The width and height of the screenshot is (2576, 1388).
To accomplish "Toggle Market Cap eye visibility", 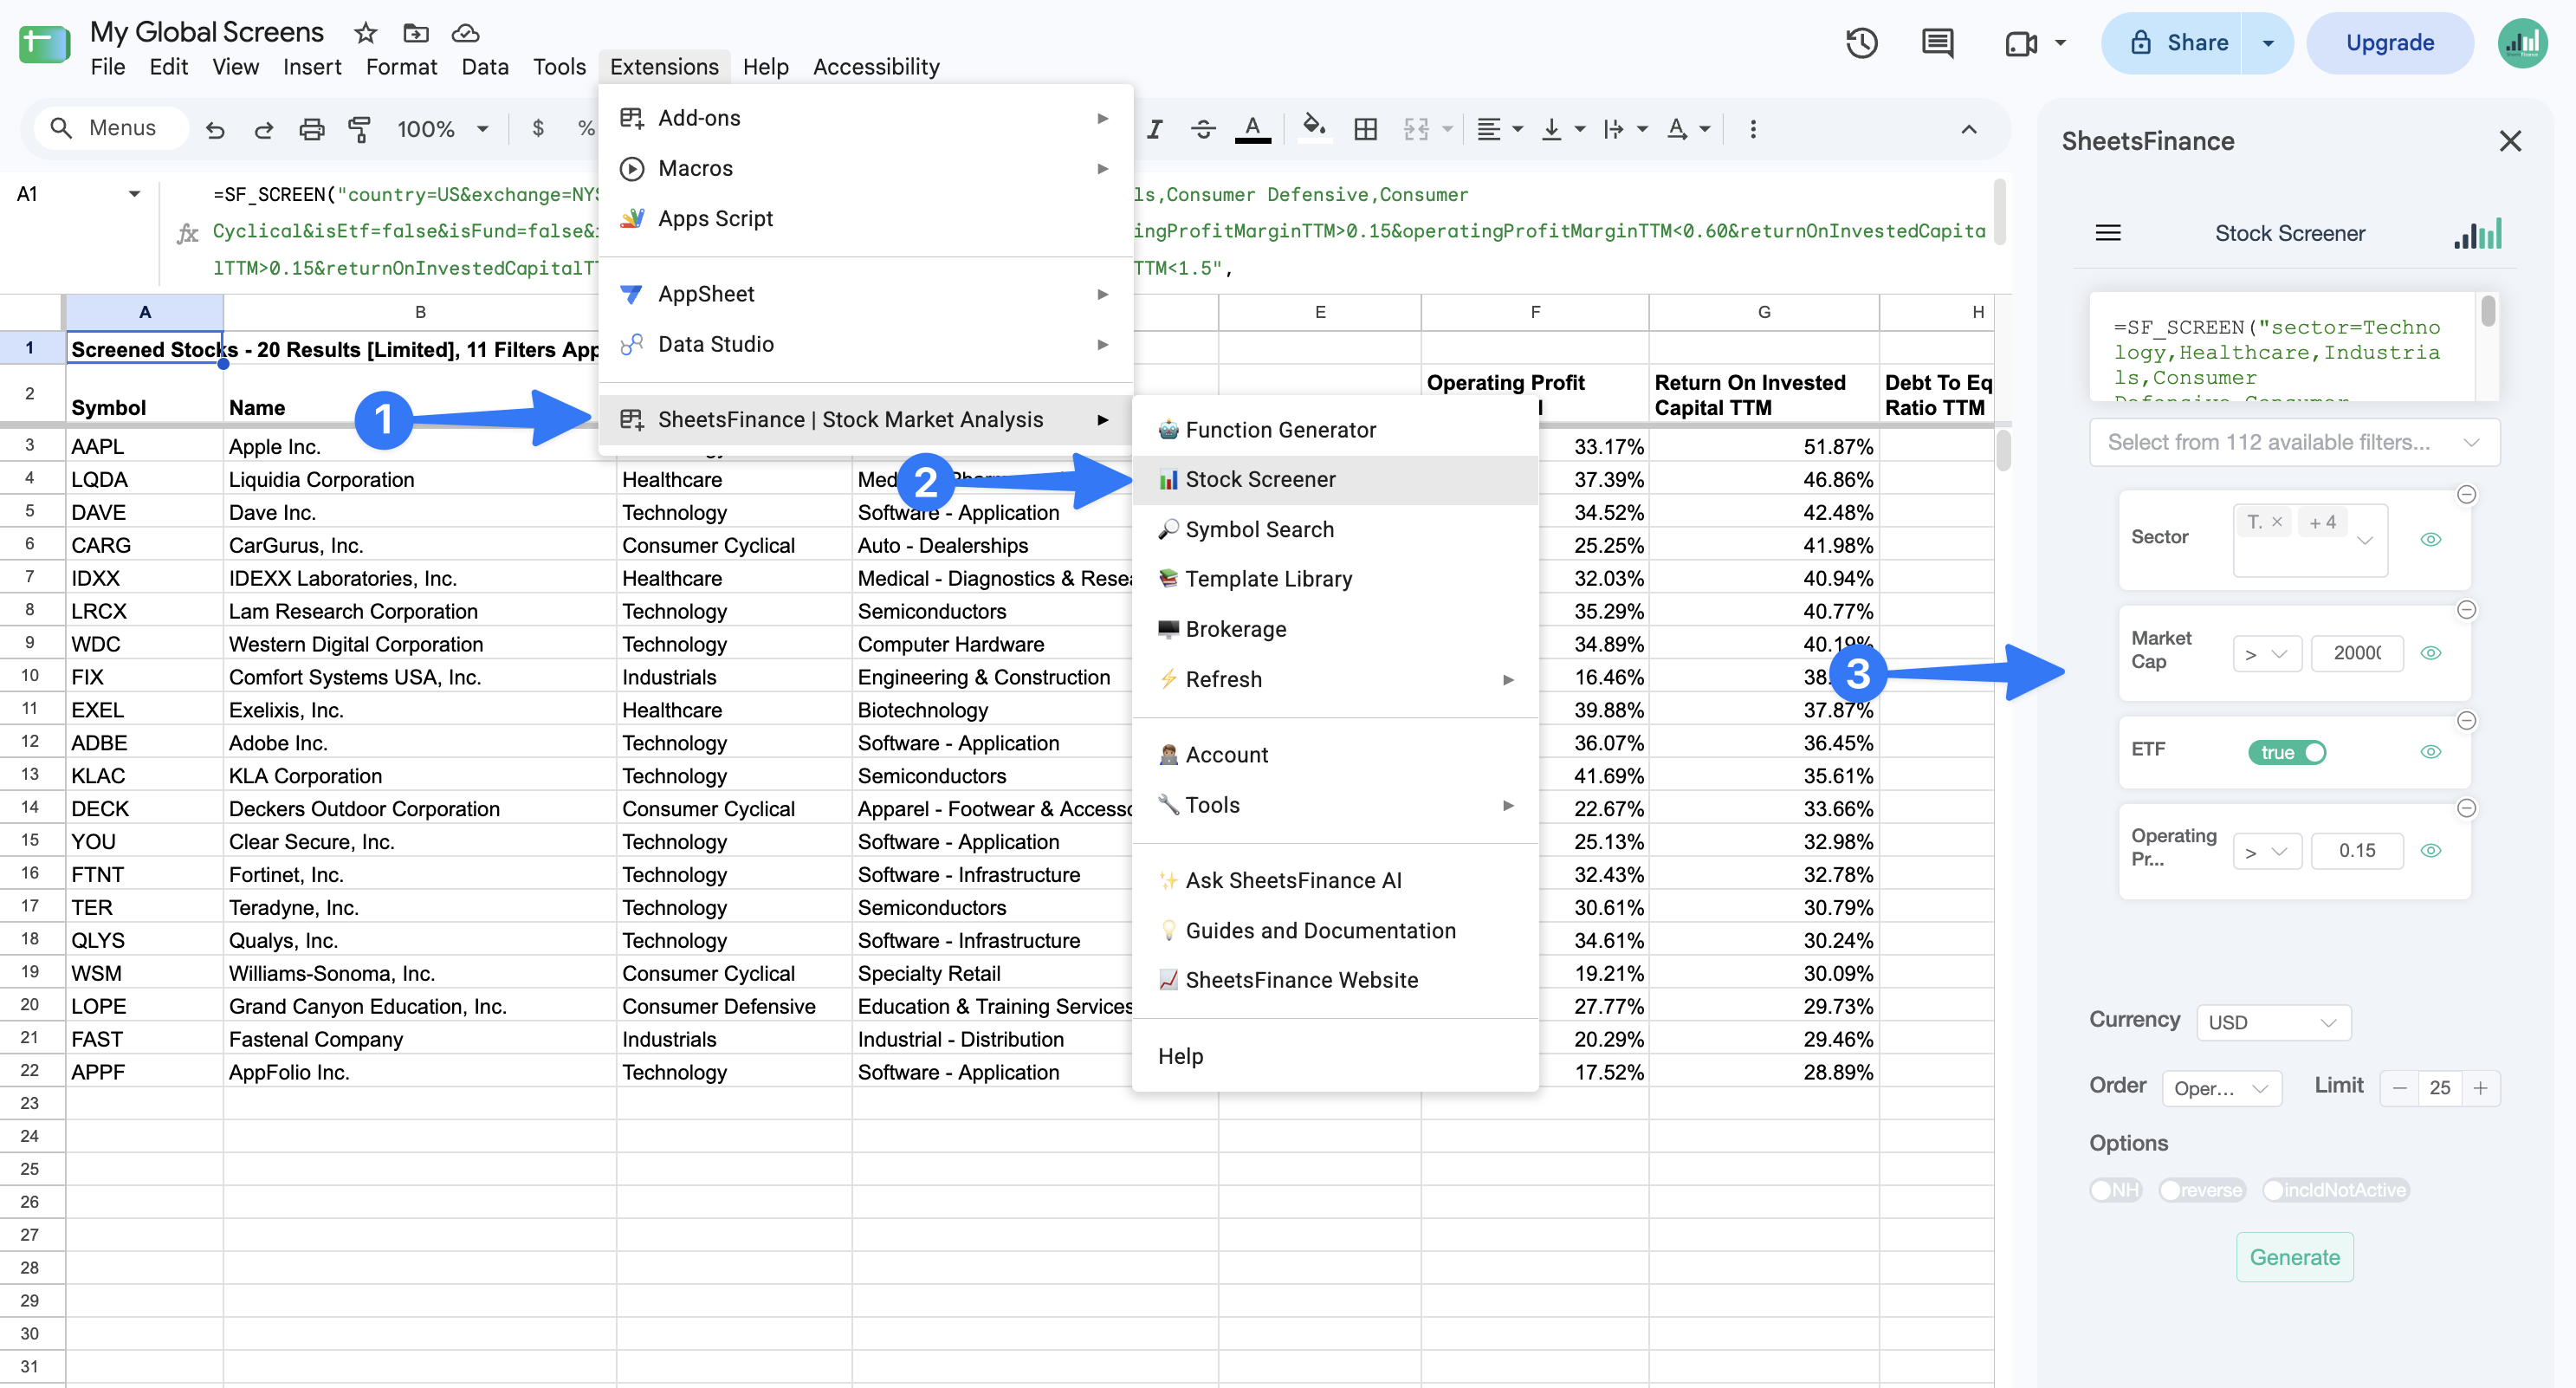I will (x=2430, y=653).
